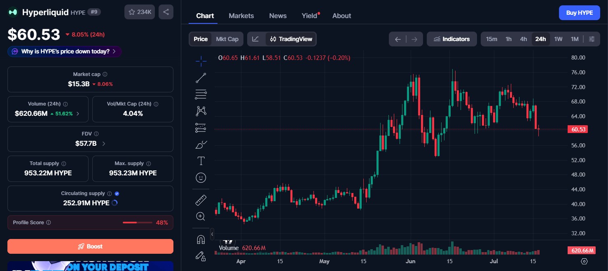Viewport: 608px width, 271px height.
Task: Open chart settings sliders icon
Action: 592,39
